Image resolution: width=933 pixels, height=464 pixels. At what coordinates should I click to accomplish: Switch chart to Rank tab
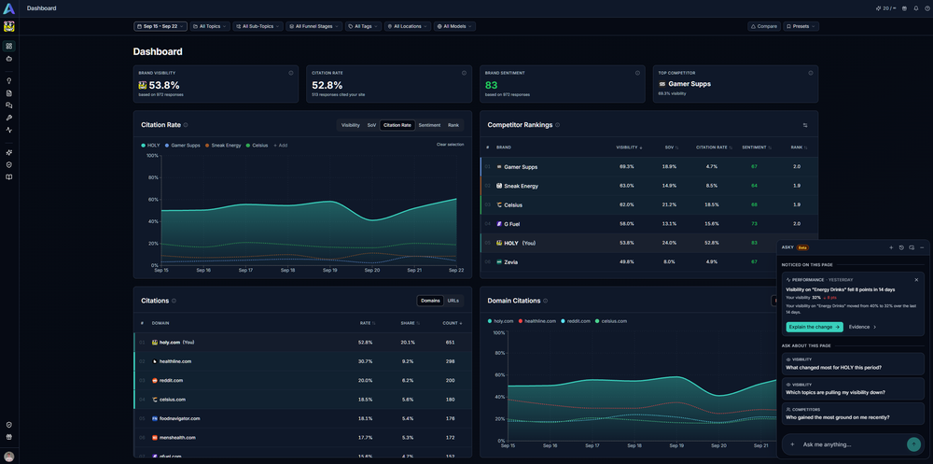tap(453, 125)
